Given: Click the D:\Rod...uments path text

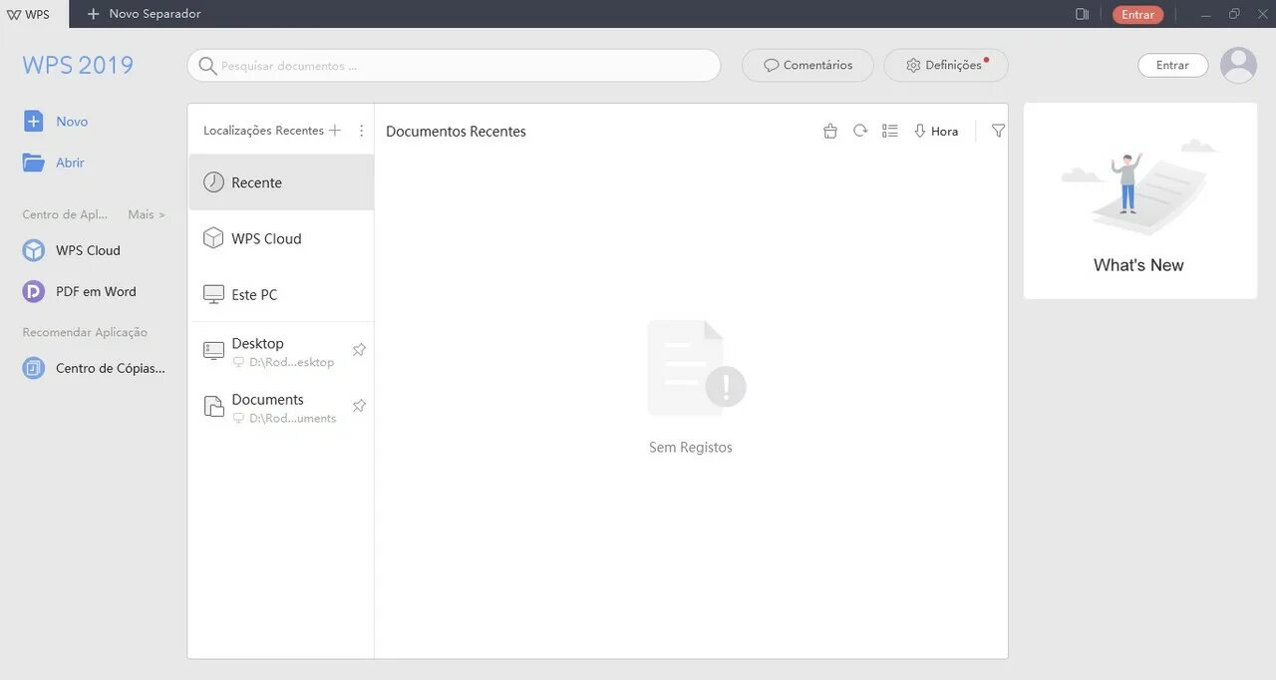Looking at the screenshot, I should pos(292,419).
